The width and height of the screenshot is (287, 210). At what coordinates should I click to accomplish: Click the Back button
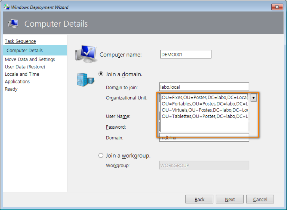[x=199, y=199]
